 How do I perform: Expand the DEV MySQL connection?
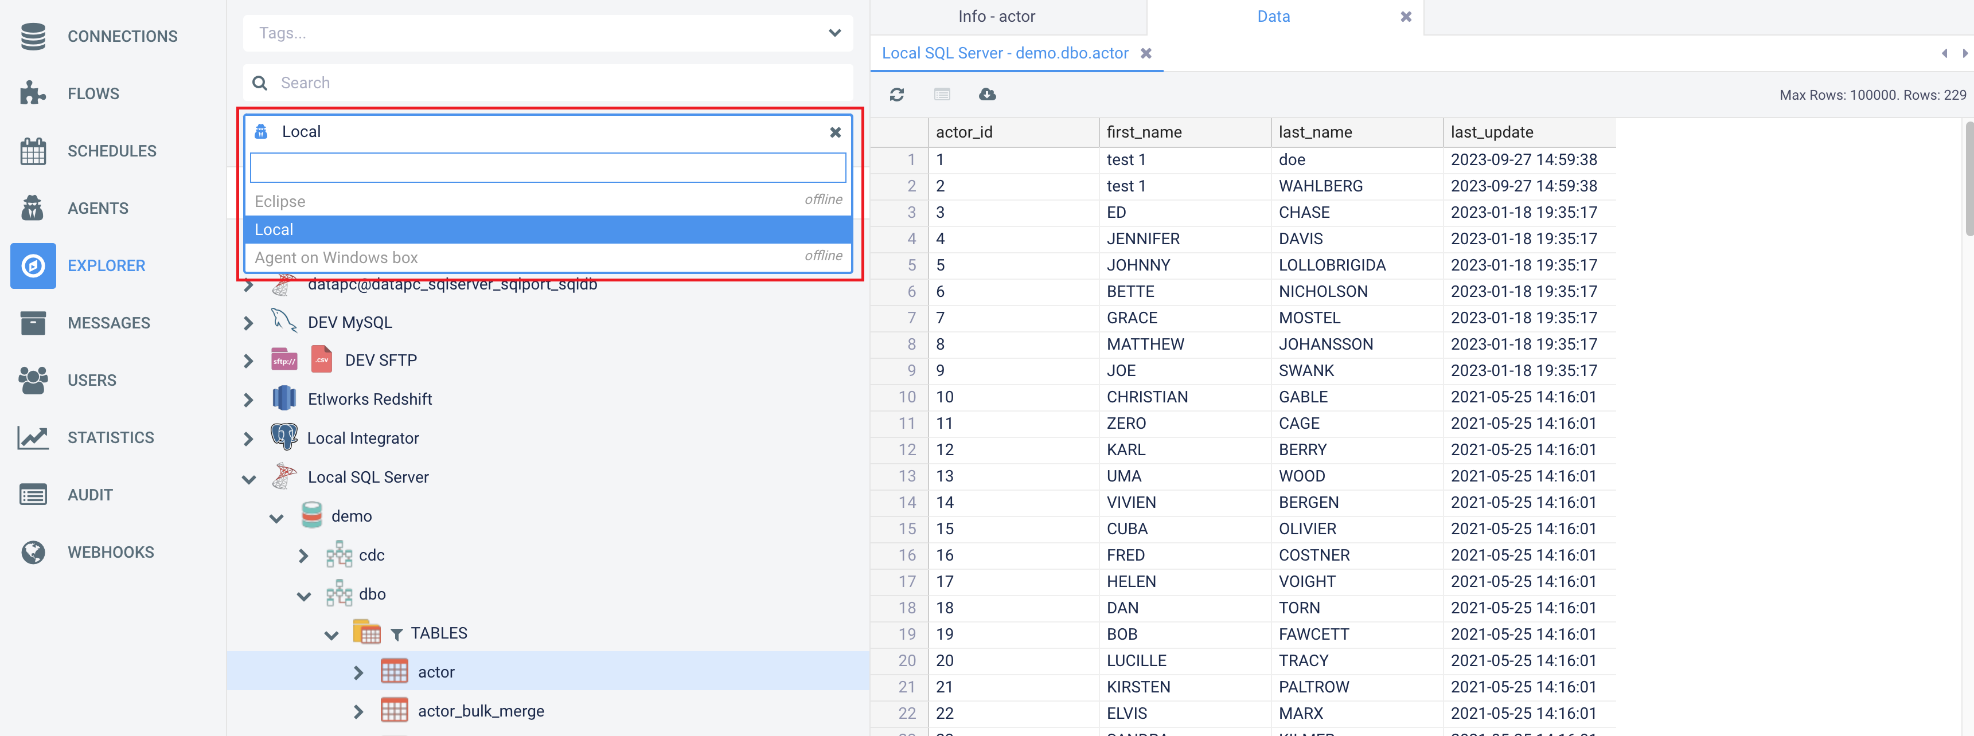pos(248,323)
